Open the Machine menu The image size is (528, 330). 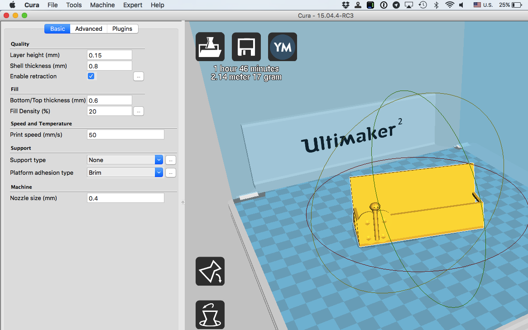click(x=102, y=5)
